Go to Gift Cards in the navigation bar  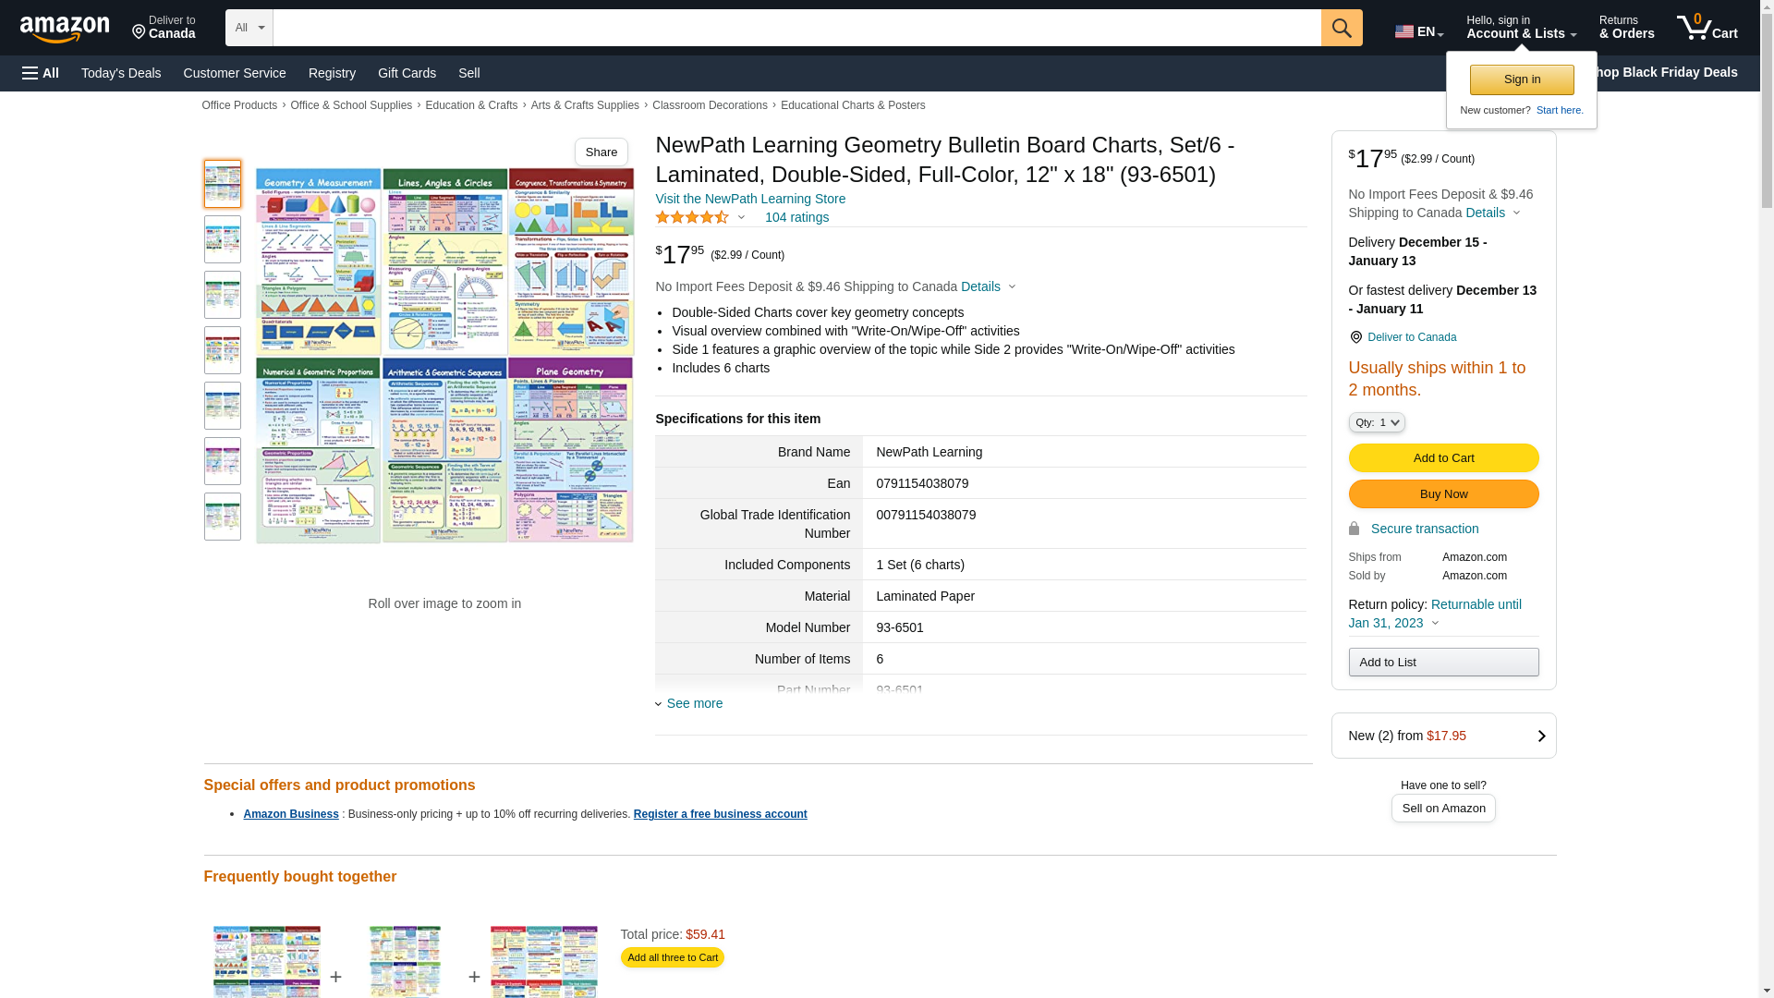407,73
